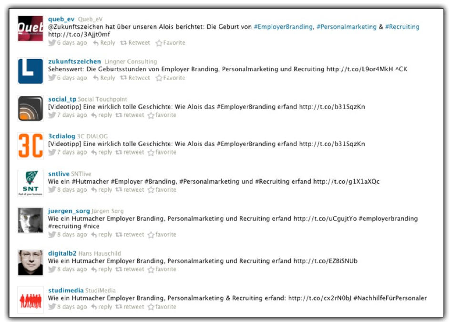Click the SNT logo avatar
Screen dimensions: 450x322
31,183
